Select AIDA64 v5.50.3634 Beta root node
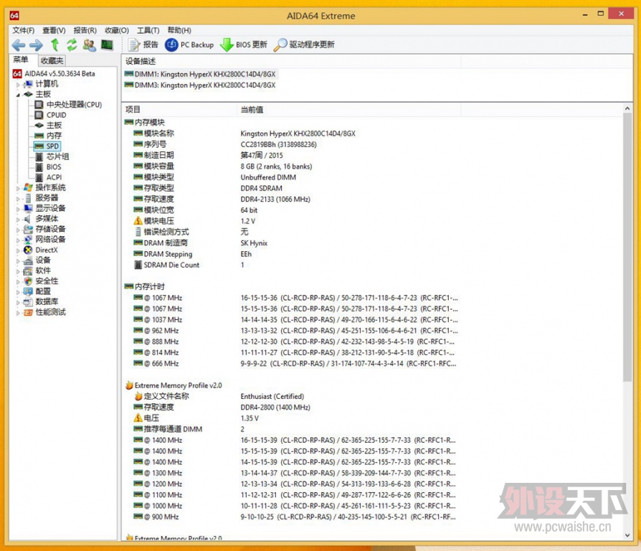The image size is (641, 551). [x=60, y=74]
